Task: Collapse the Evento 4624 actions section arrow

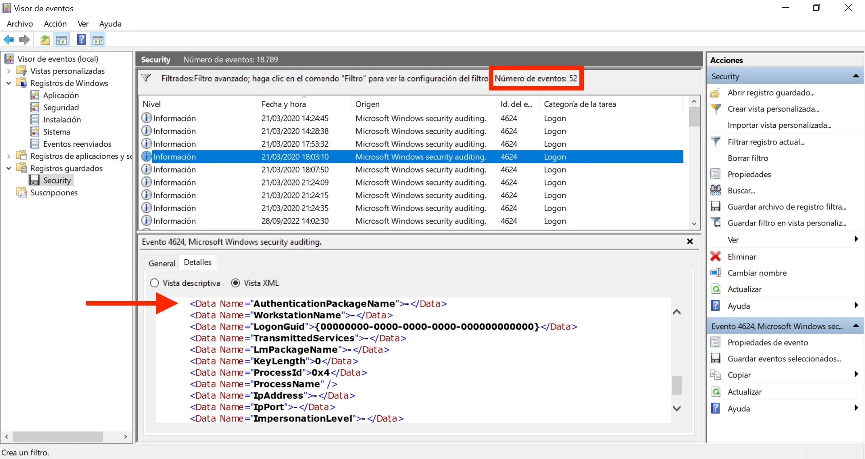Action: point(856,326)
